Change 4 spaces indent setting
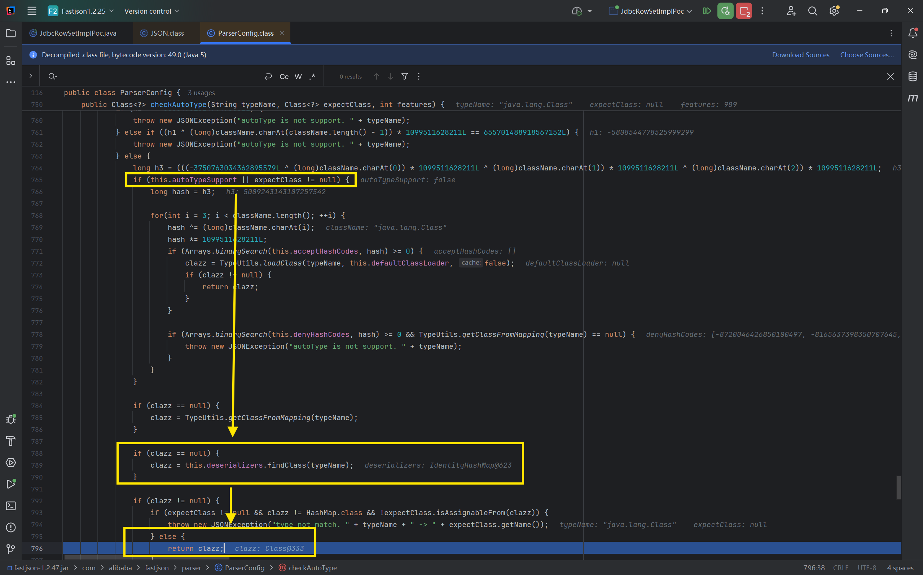The width and height of the screenshot is (923, 575). coord(900,568)
